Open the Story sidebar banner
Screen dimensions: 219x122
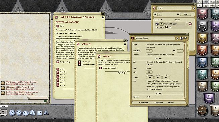(202, 38)
